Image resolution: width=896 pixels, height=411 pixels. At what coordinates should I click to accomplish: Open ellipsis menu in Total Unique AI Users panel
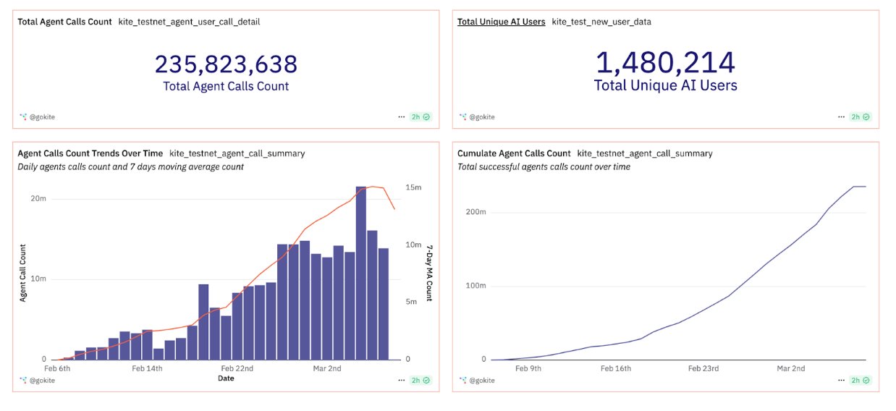pyautogui.click(x=840, y=116)
